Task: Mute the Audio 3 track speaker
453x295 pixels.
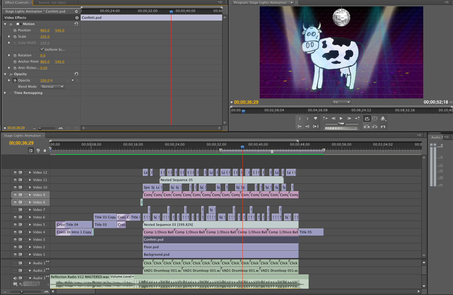Action: (15, 278)
